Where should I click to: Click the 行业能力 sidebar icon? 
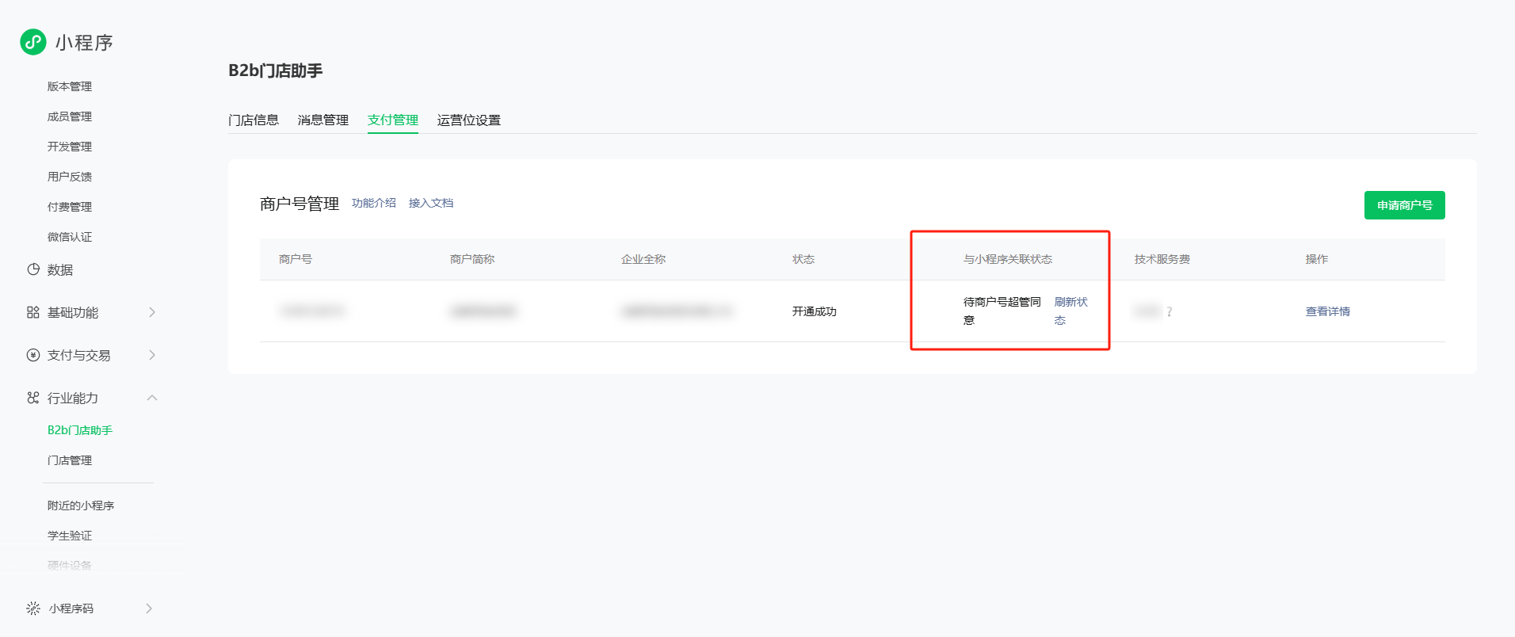point(33,398)
